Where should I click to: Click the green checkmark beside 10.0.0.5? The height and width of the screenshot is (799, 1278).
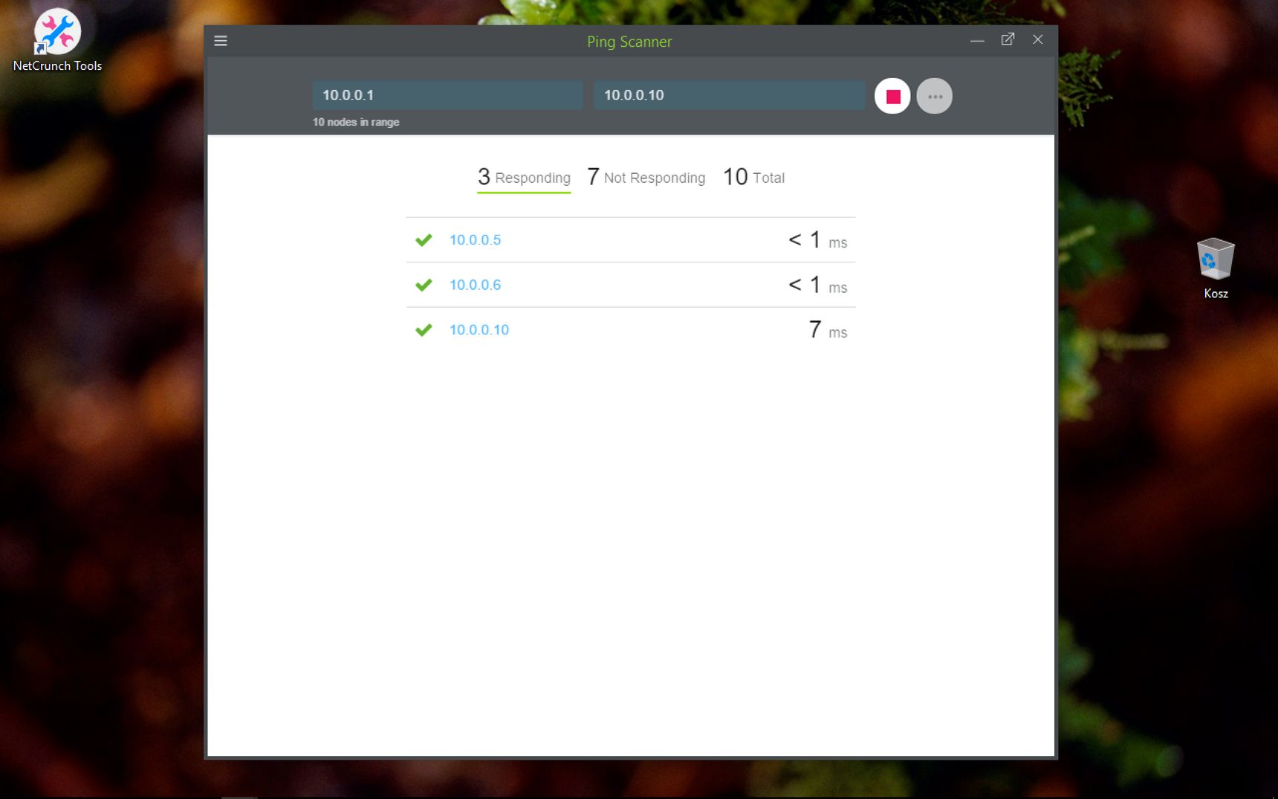[x=424, y=240]
